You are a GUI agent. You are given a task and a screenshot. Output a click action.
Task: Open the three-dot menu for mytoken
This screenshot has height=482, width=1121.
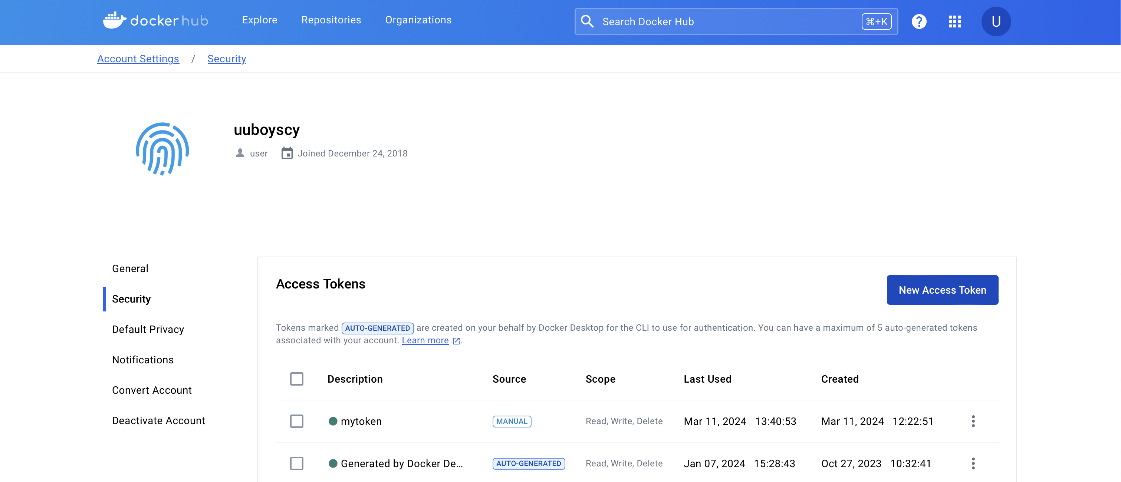click(x=973, y=421)
